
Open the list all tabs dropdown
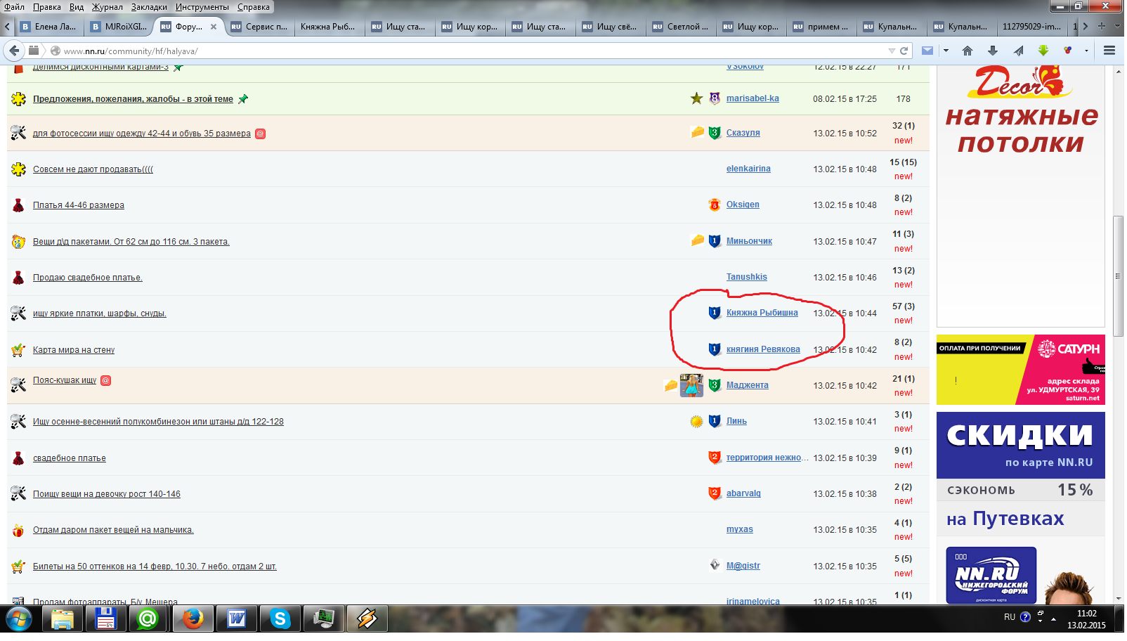pos(1116,26)
